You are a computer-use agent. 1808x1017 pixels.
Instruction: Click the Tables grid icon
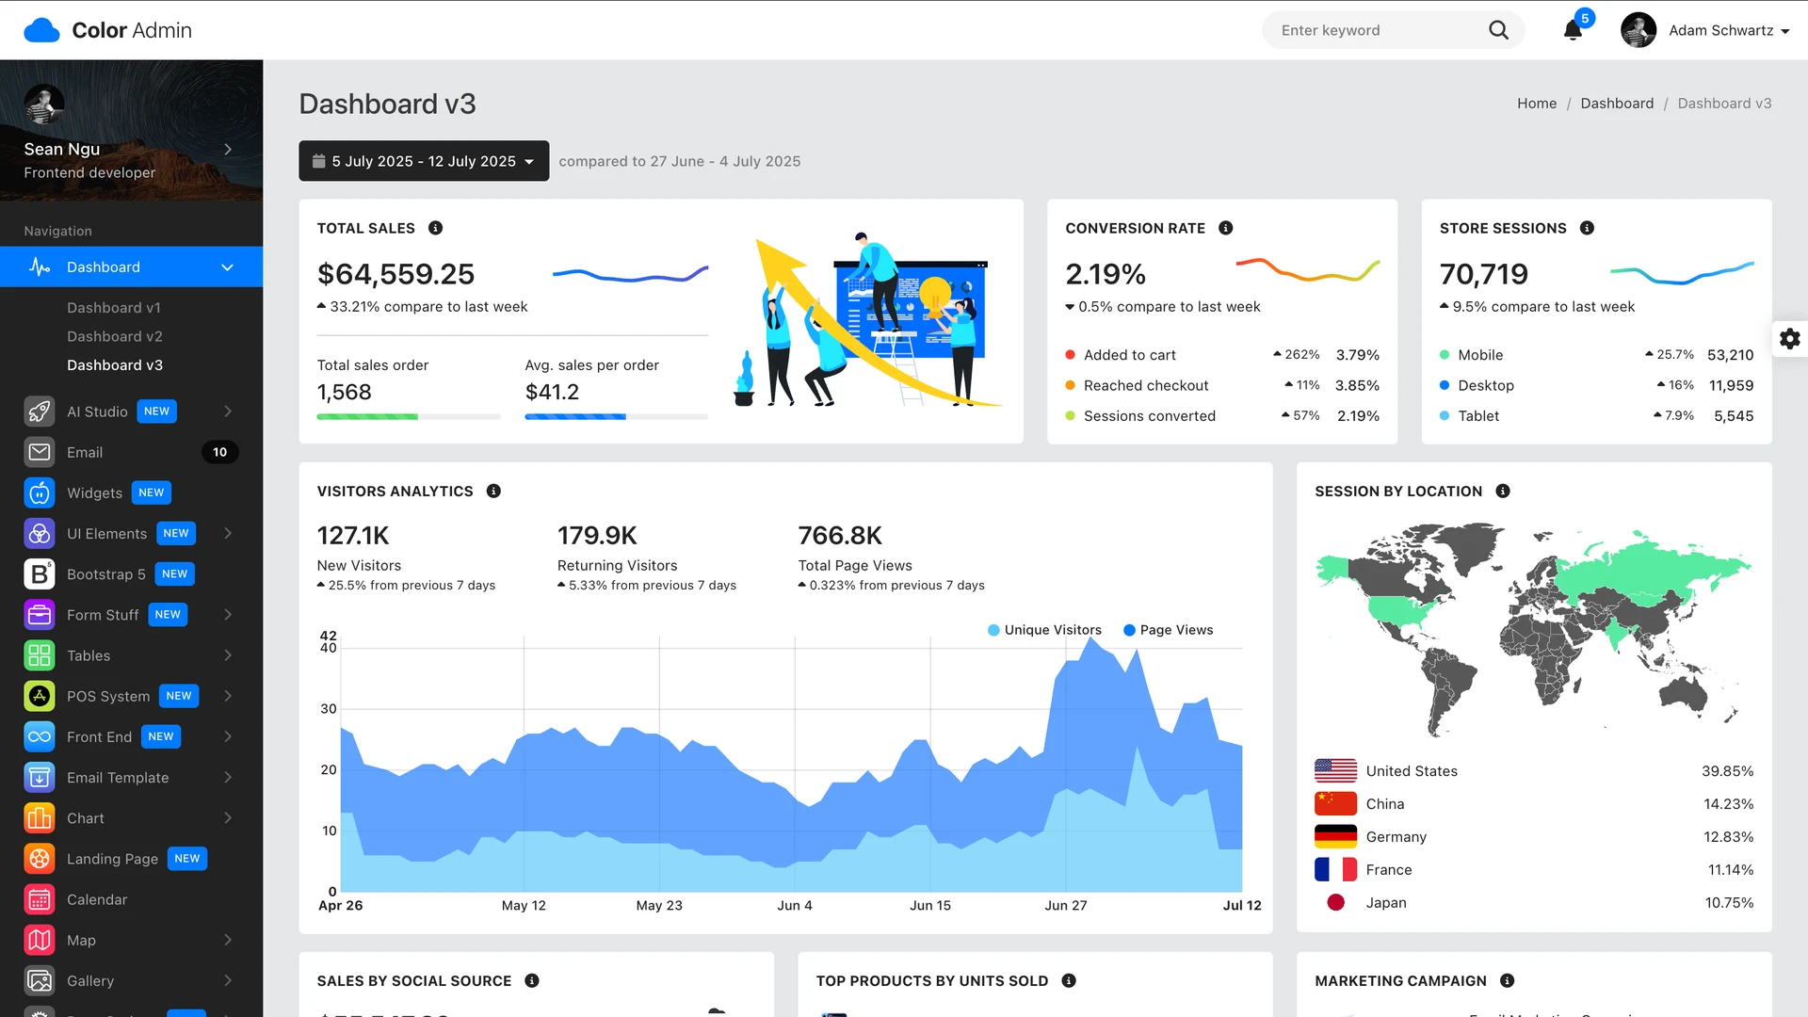tap(40, 655)
